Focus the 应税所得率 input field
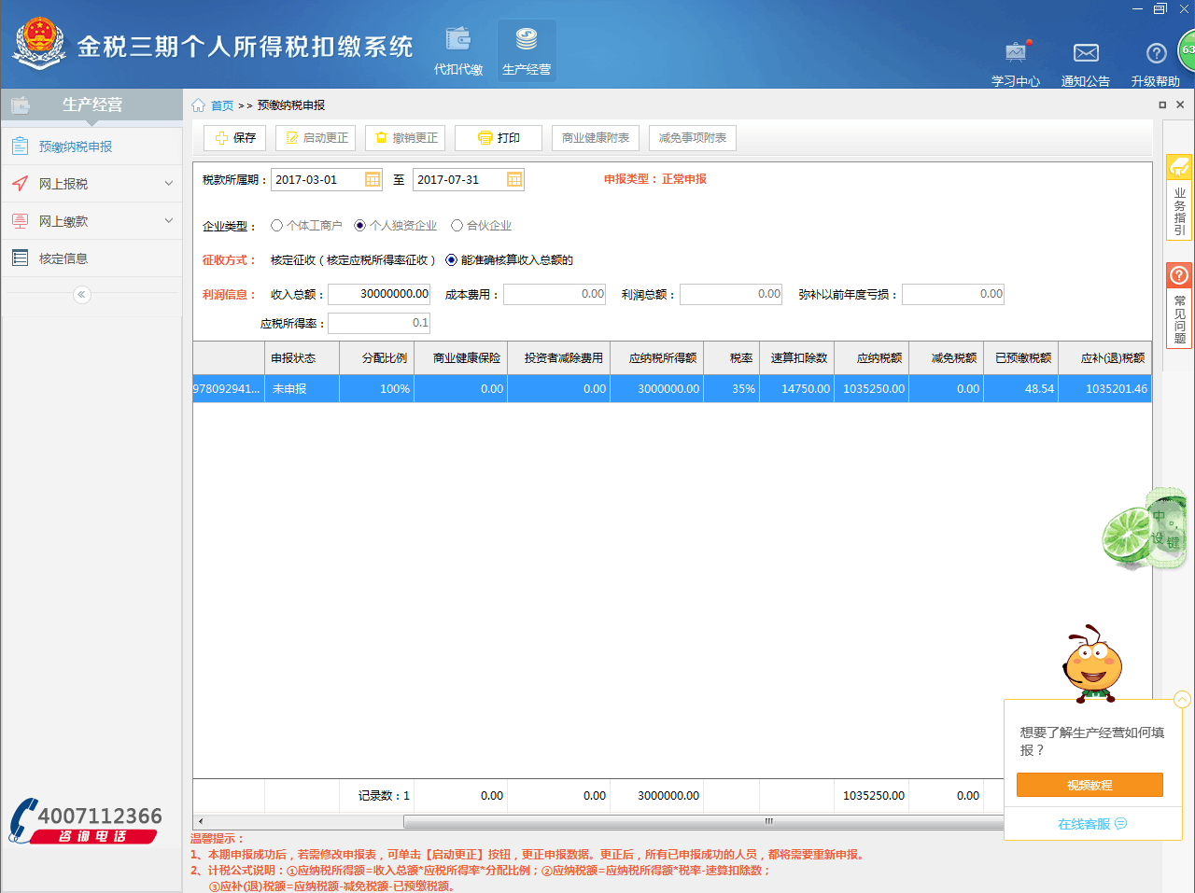 click(379, 323)
